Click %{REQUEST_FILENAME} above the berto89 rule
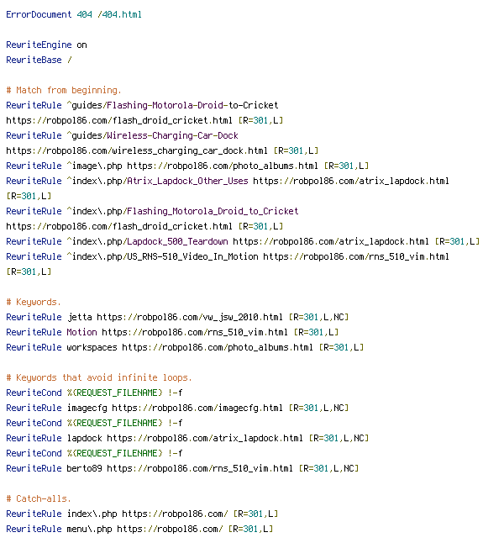This screenshot has height=543, width=504. (114, 453)
